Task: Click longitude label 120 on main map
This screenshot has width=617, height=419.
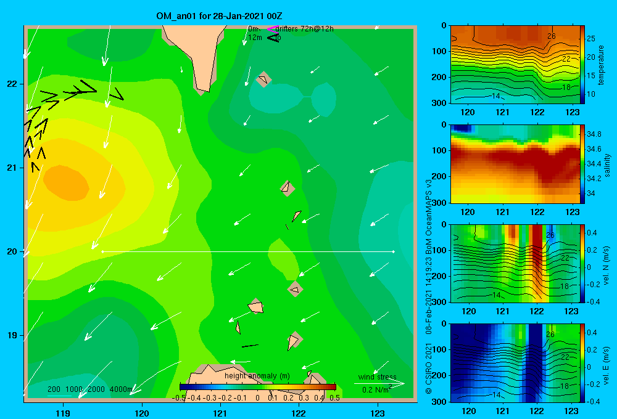Action: pyautogui.click(x=142, y=413)
